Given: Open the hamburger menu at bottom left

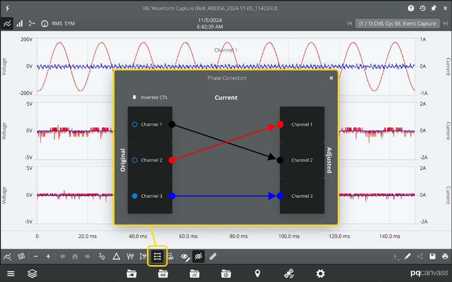Looking at the screenshot, I should [x=11, y=273].
